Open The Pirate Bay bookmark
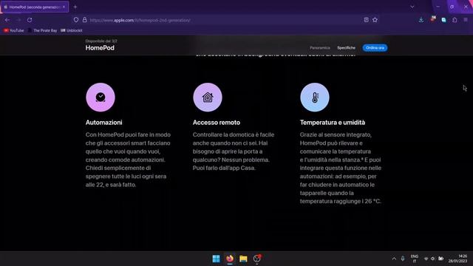Viewport: 473px width, 266px height. click(43, 30)
